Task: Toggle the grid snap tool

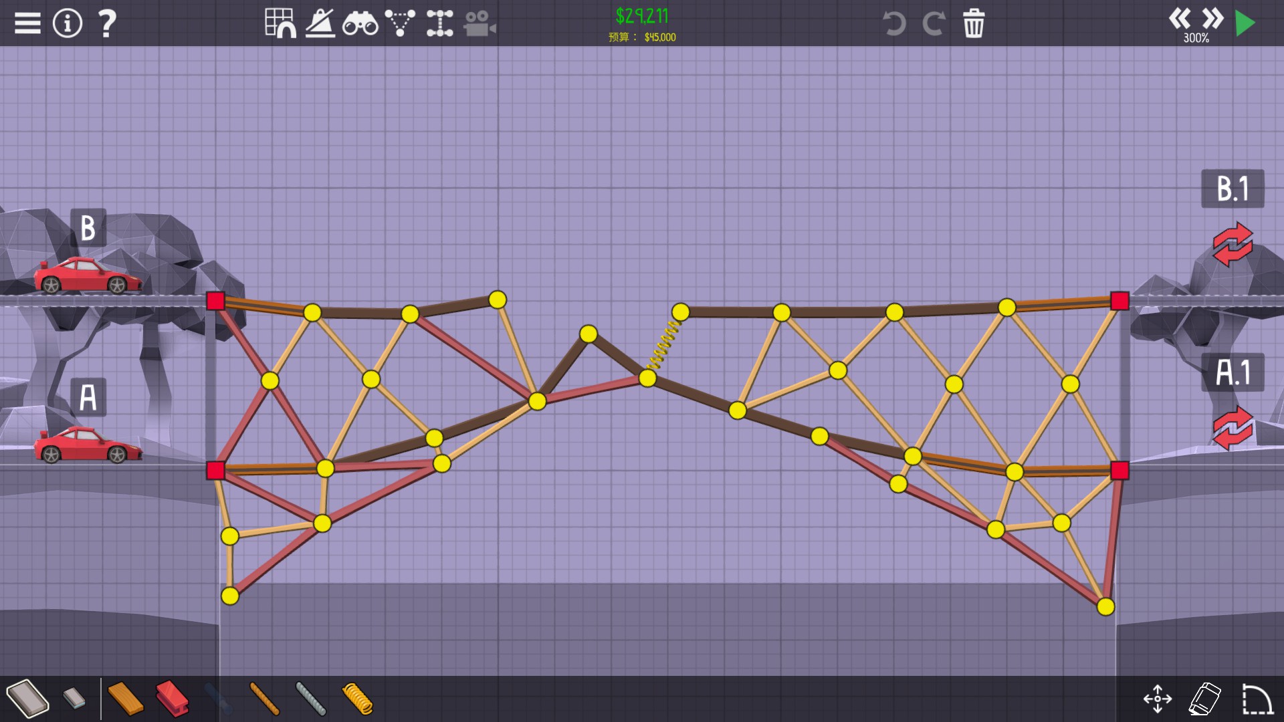Action: (x=280, y=23)
